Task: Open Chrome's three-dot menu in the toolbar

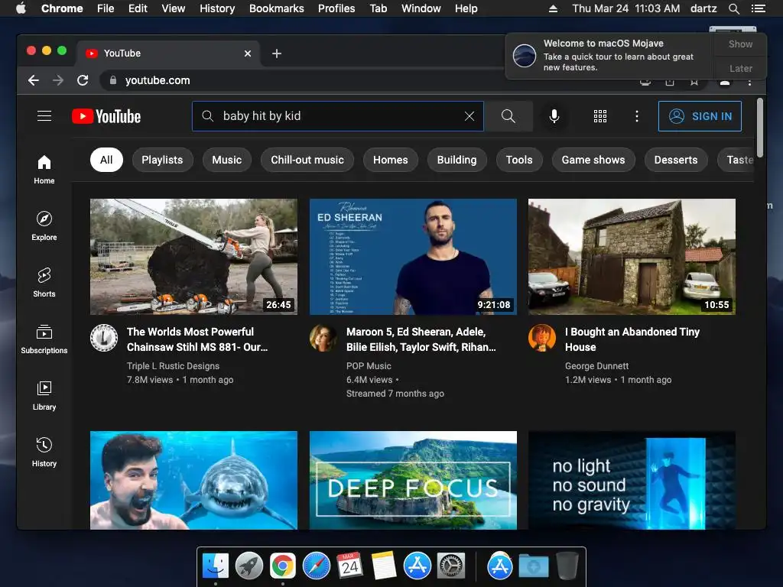Action: pyautogui.click(x=749, y=83)
